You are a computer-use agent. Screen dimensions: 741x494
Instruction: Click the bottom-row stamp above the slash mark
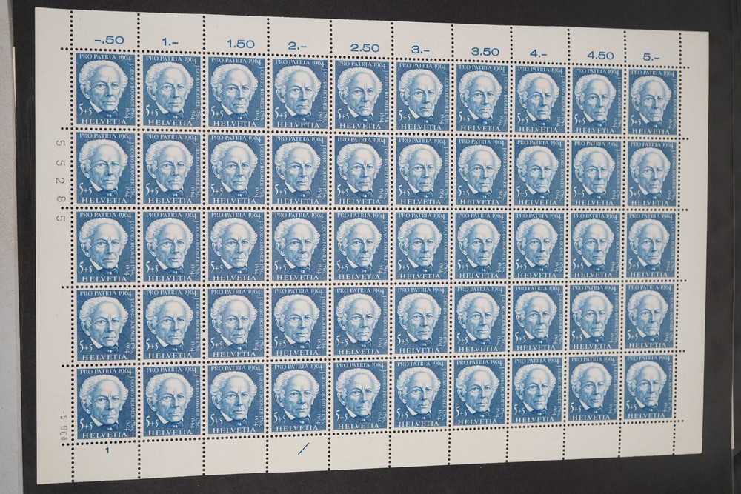pos(299,398)
